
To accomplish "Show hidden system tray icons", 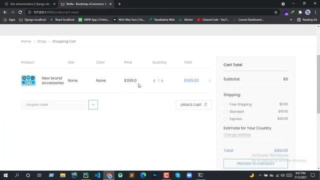I will click(260, 175).
